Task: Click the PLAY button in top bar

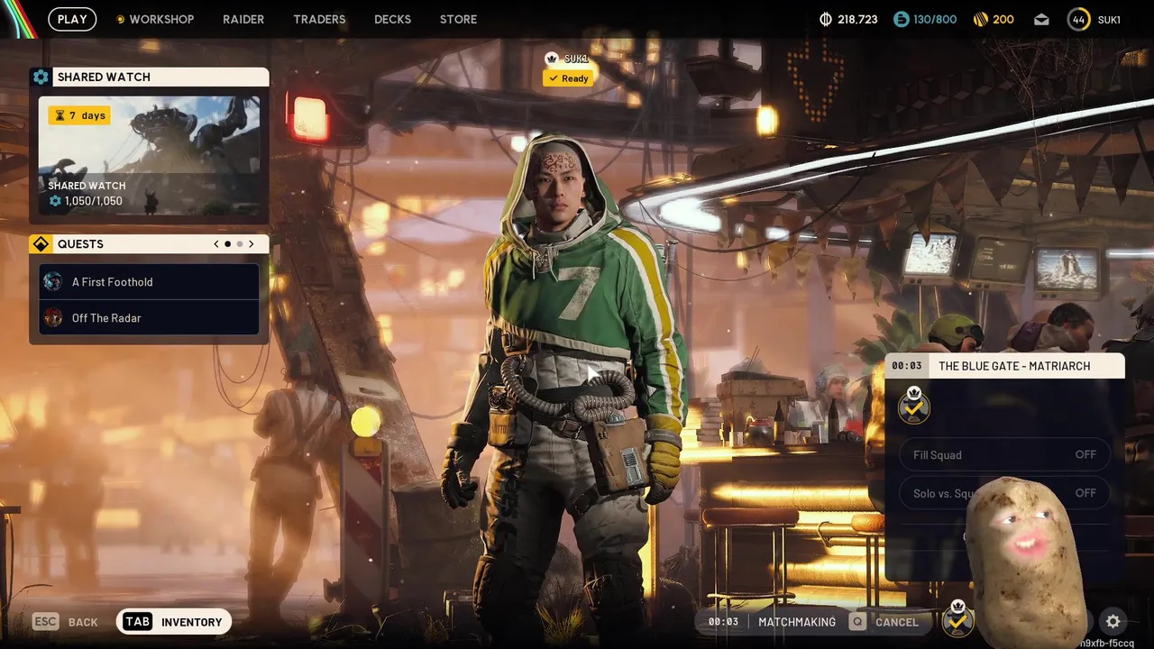Action: click(72, 19)
